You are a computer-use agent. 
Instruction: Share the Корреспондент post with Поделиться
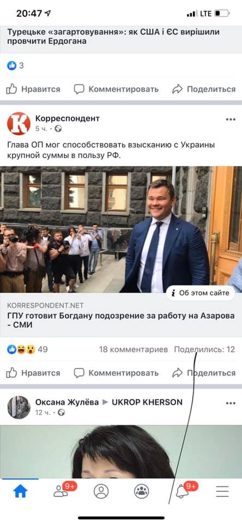pyautogui.click(x=204, y=373)
